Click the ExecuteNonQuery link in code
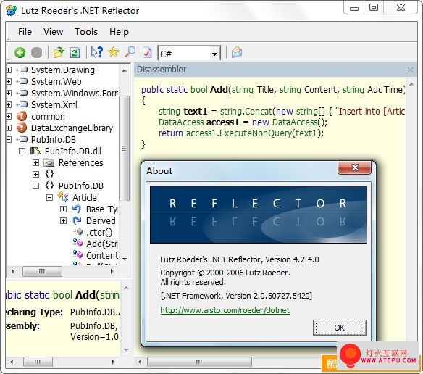This screenshot has height=374, width=423. [x=256, y=133]
